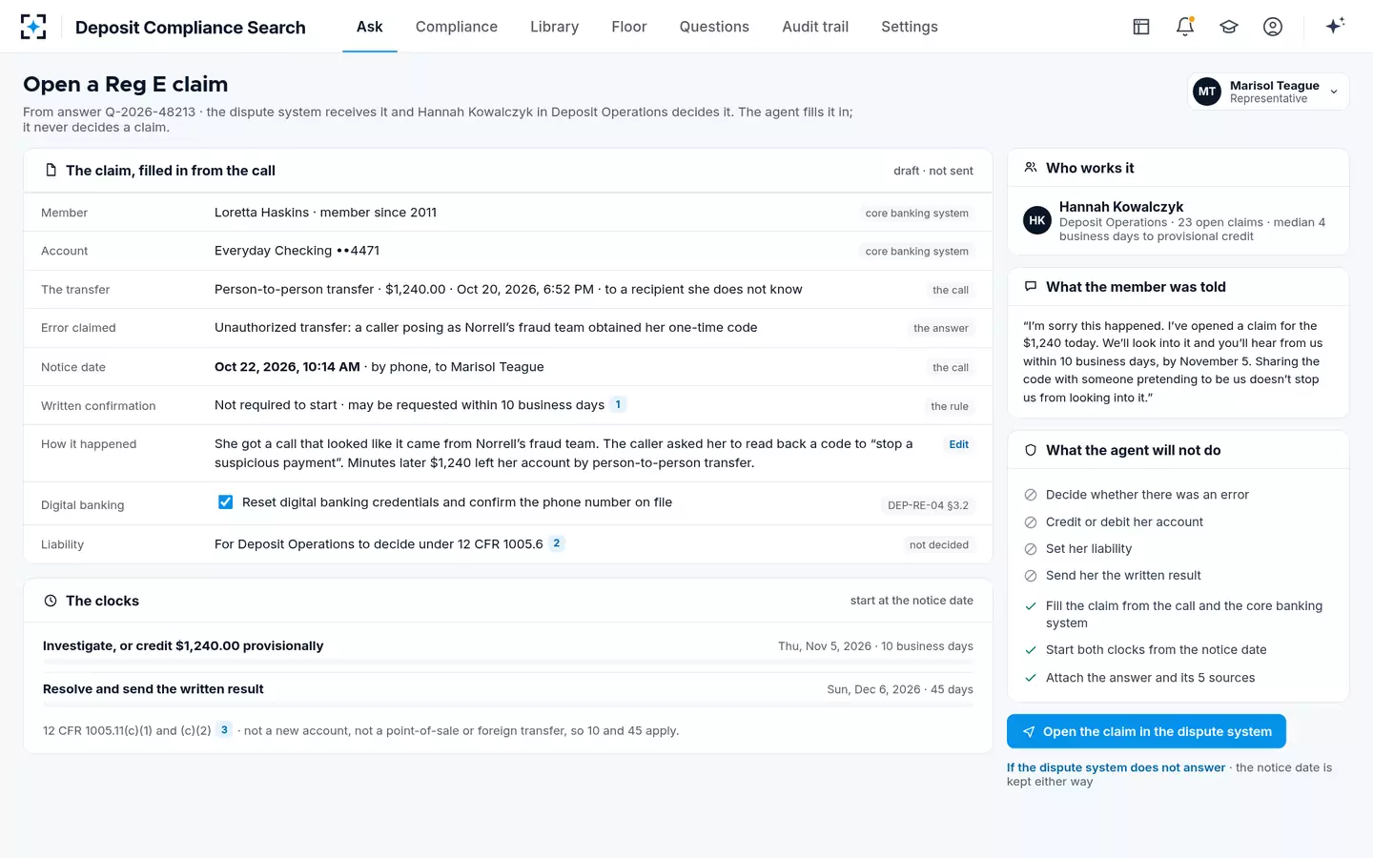Click the investigate clock progress bar

[x=508, y=662]
